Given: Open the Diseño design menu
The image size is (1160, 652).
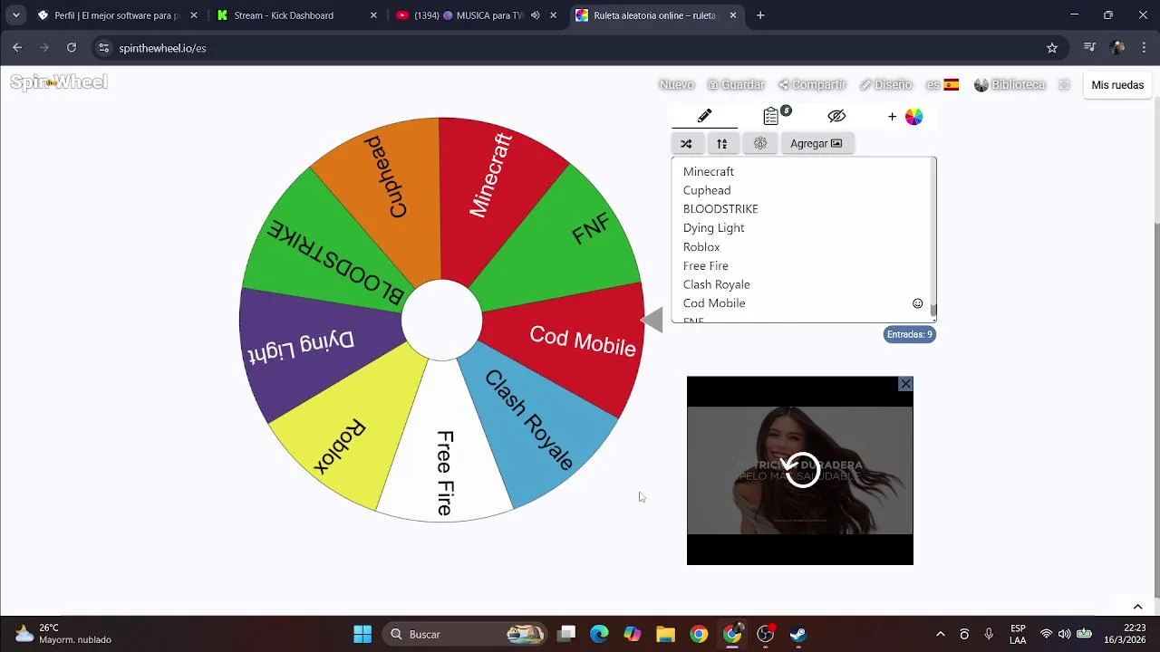Looking at the screenshot, I should 885,84.
